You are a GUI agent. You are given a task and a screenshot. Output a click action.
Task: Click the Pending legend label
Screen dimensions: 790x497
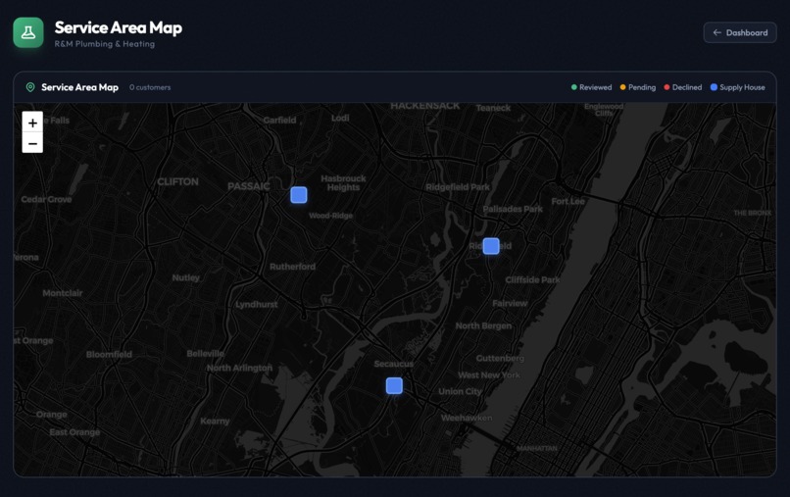tap(642, 87)
